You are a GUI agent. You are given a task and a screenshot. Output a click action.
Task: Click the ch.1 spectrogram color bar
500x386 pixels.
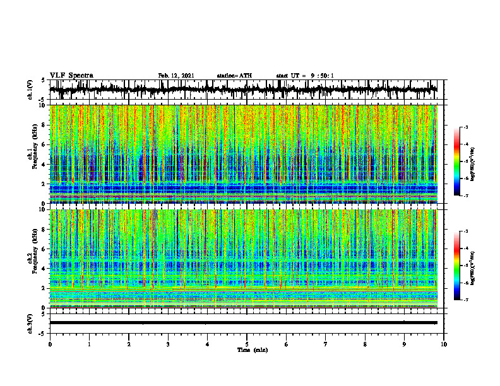click(x=456, y=161)
